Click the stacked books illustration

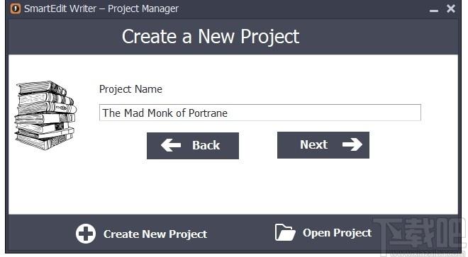[x=45, y=115]
